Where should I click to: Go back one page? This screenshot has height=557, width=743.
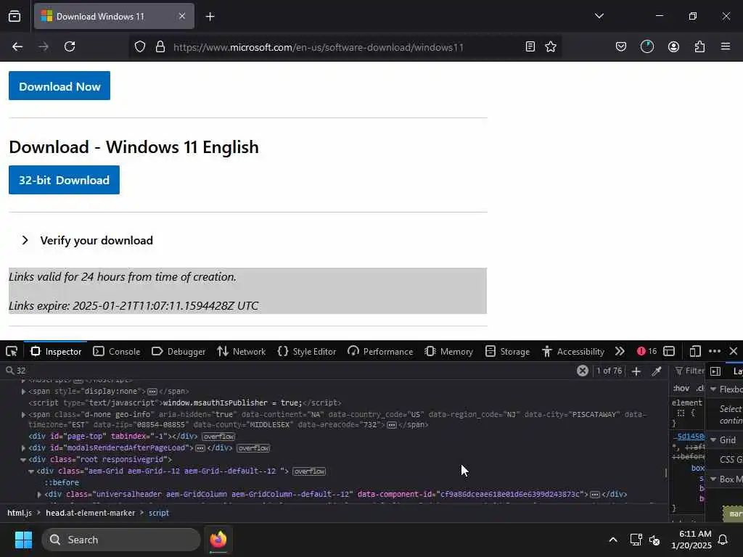coord(17,46)
